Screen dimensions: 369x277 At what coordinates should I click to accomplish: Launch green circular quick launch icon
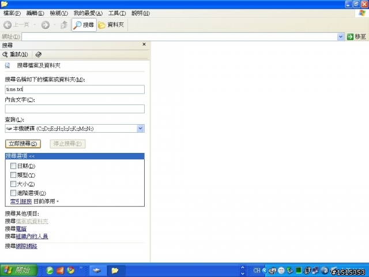point(50,271)
